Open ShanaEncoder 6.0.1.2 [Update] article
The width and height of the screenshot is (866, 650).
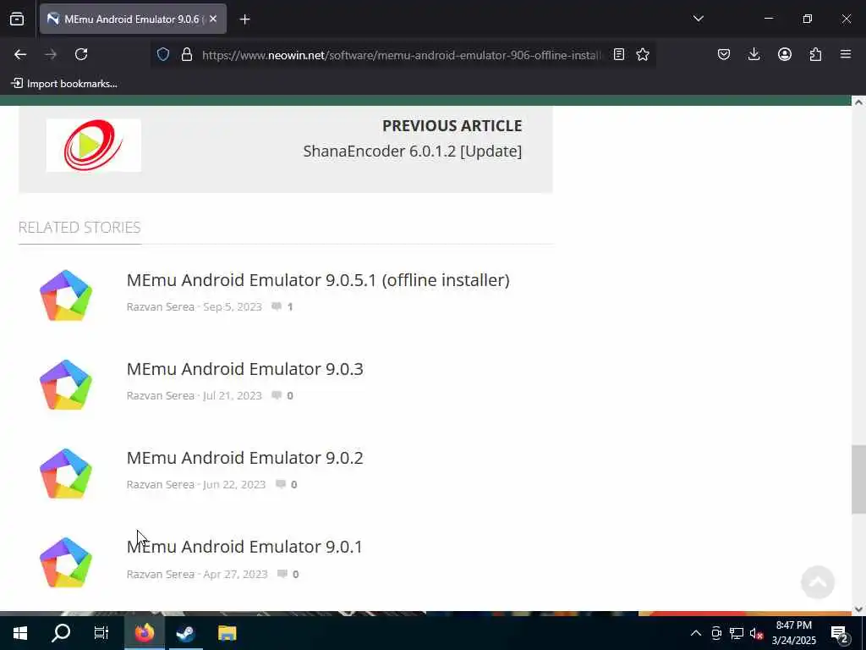[412, 151]
